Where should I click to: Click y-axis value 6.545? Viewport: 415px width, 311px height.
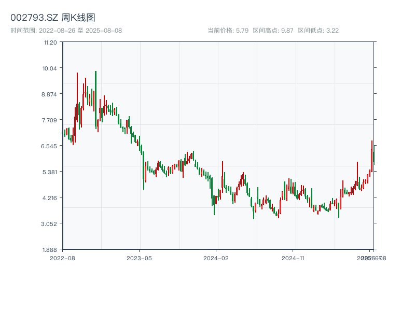click(49, 146)
